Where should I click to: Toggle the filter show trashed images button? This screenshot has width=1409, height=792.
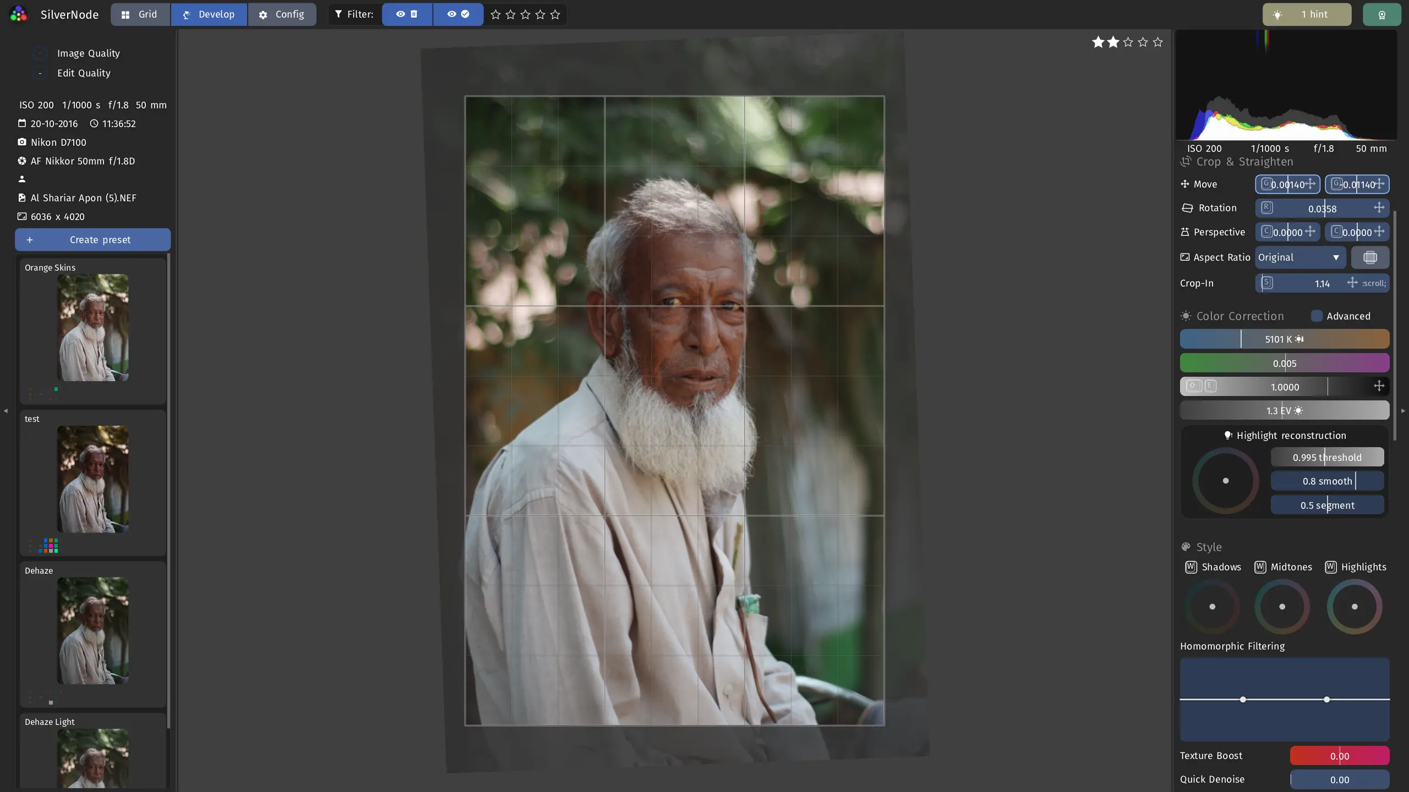(x=407, y=14)
